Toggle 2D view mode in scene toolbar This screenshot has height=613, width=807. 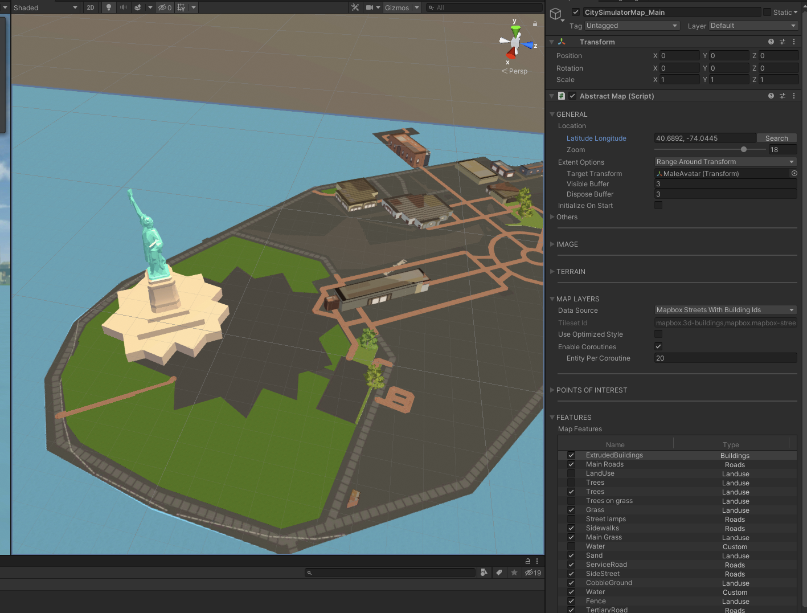point(91,7)
